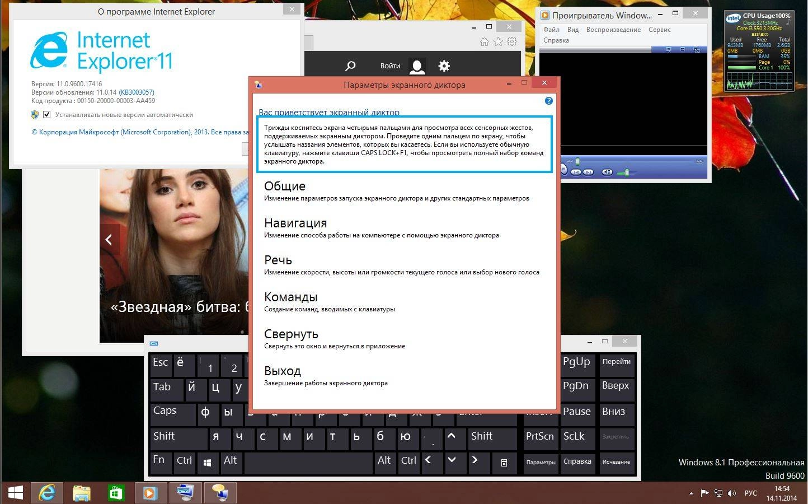
Task: Open Windows Store from the taskbar
Action: tap(115, 493)
